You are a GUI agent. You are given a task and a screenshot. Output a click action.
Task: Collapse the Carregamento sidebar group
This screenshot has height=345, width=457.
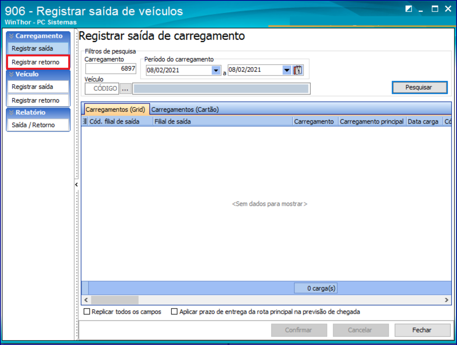[38, 36]
